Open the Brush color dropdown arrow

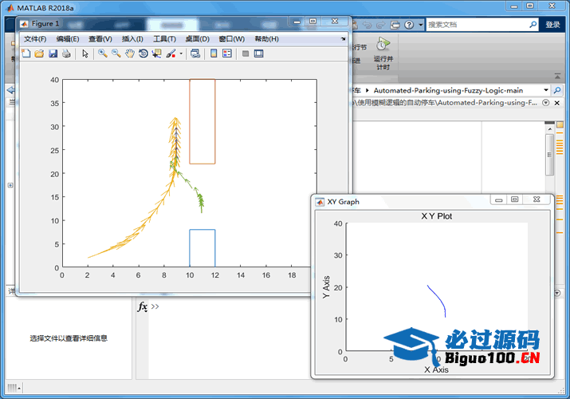(x=181, y=54)
